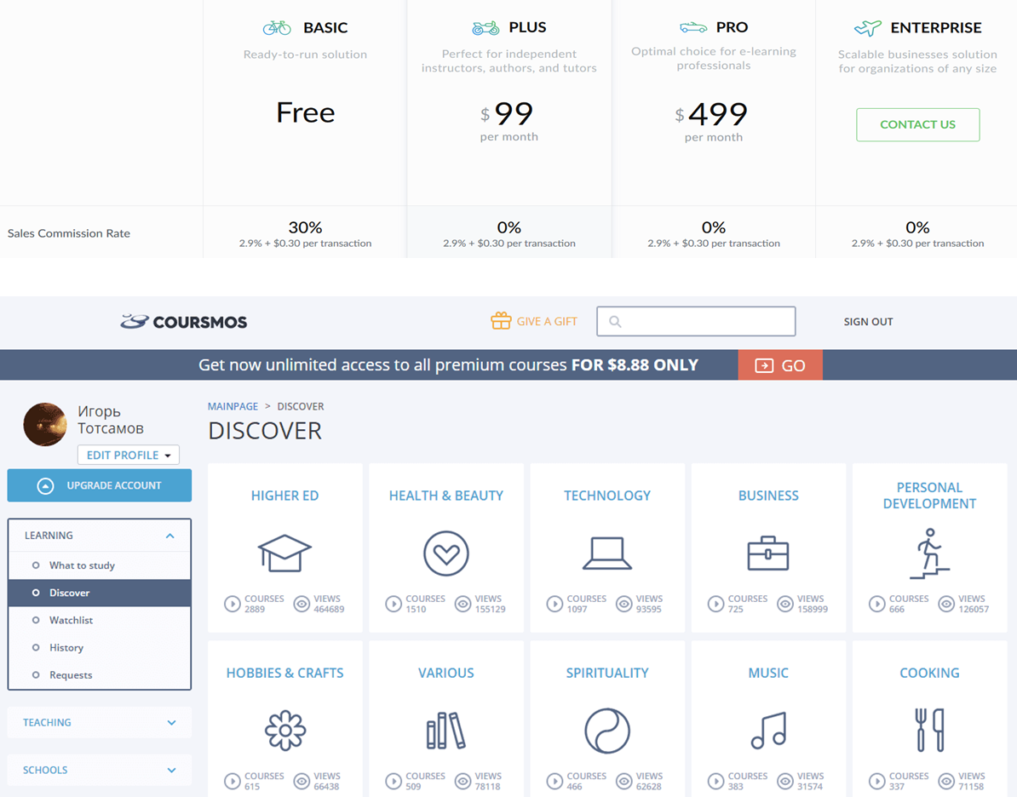Click the Spirituality yin-yang icon
The height and width of the screenshot is (797, 1017).
(607, 731)
